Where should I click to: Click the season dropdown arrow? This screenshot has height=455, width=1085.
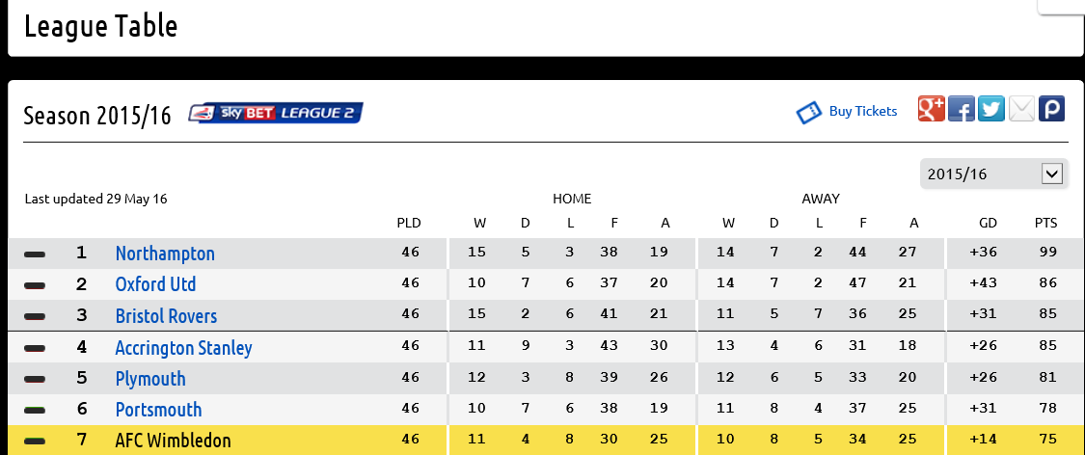pos(1051,174)
